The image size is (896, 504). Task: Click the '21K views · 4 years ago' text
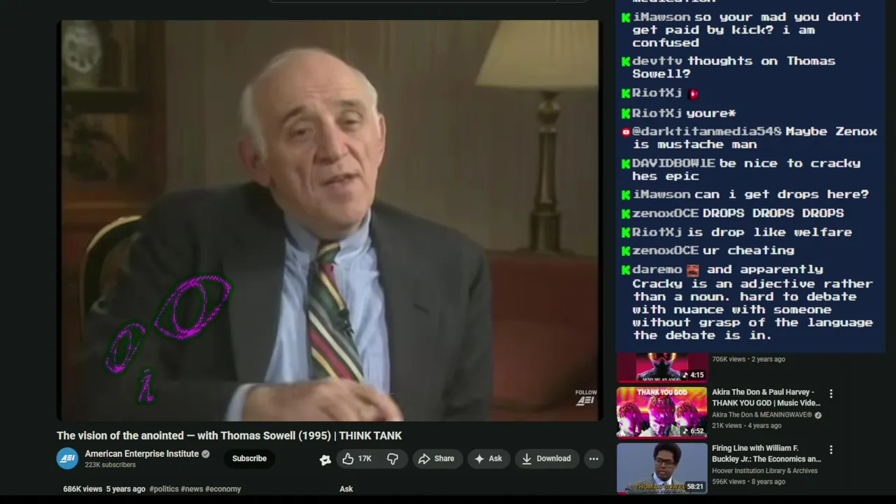point(746,426)
